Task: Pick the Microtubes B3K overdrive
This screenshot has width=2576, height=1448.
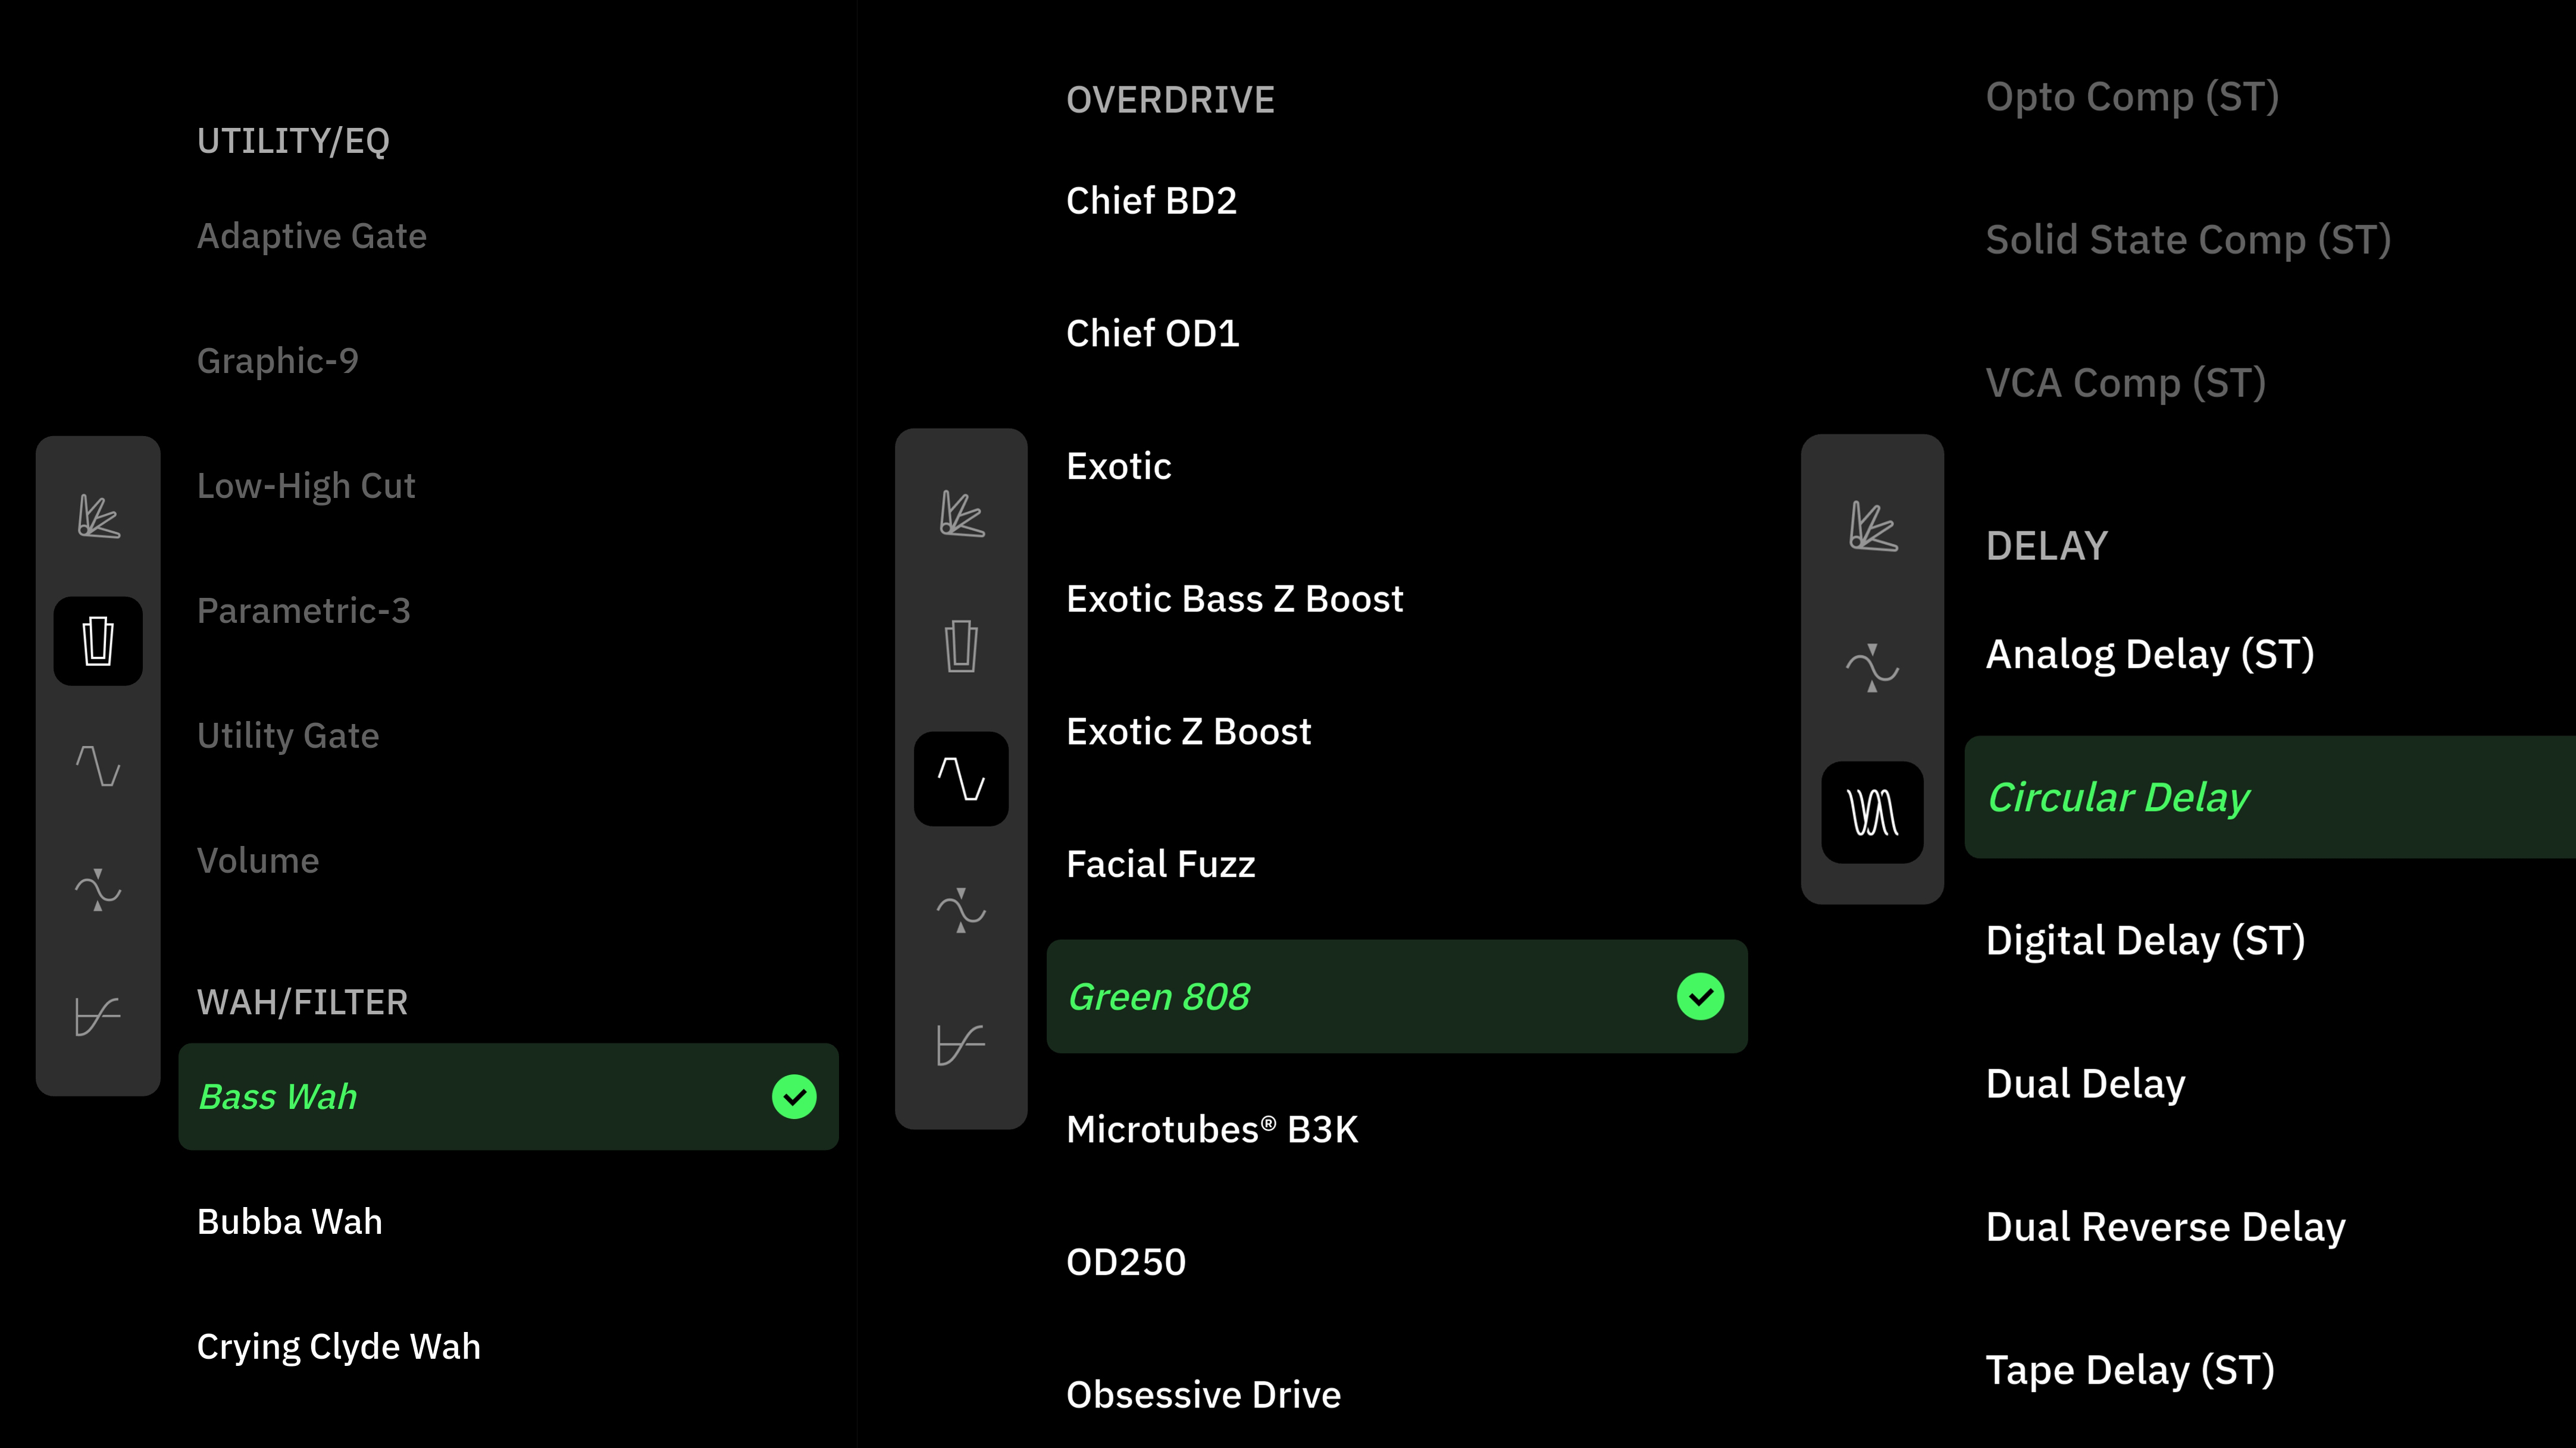Action: (1212, 1130)
